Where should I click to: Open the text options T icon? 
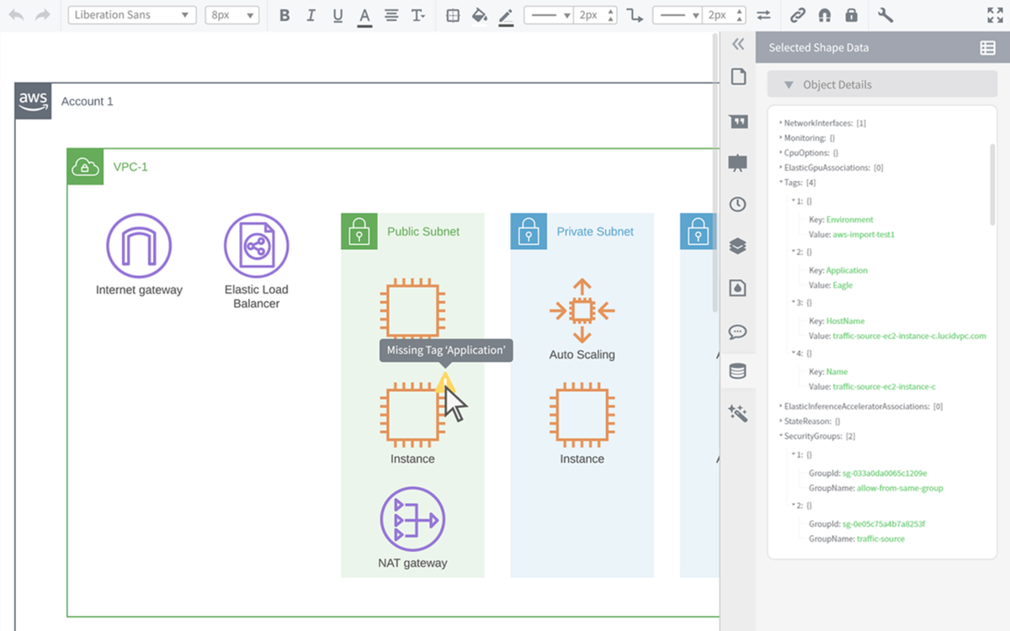coord(417,15)
